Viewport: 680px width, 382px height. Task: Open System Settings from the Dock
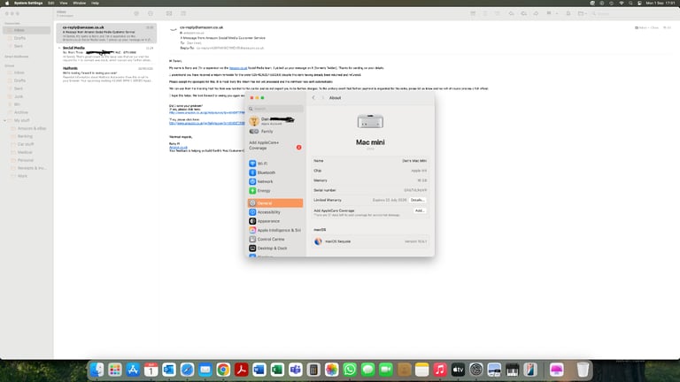(476, 370)
